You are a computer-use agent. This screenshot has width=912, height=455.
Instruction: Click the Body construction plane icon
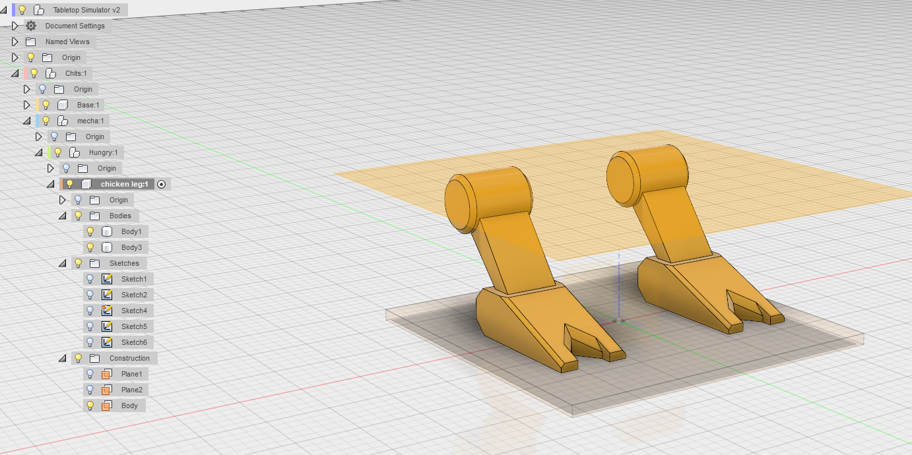[106, 406]
